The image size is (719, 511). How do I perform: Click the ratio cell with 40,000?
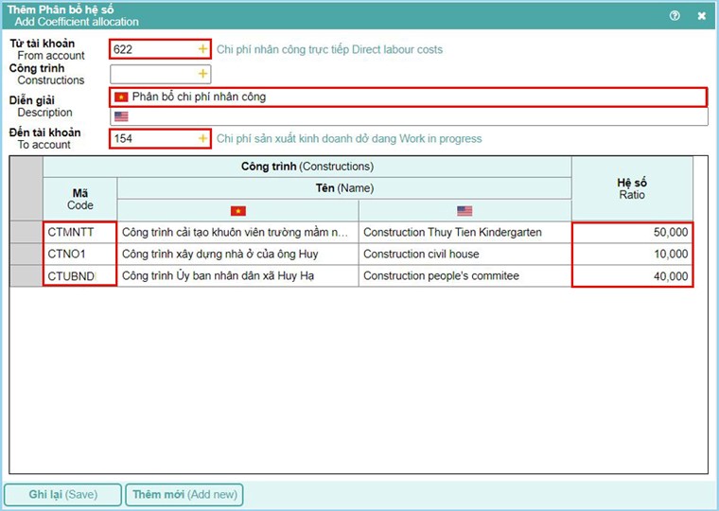[x=632, y=276]
